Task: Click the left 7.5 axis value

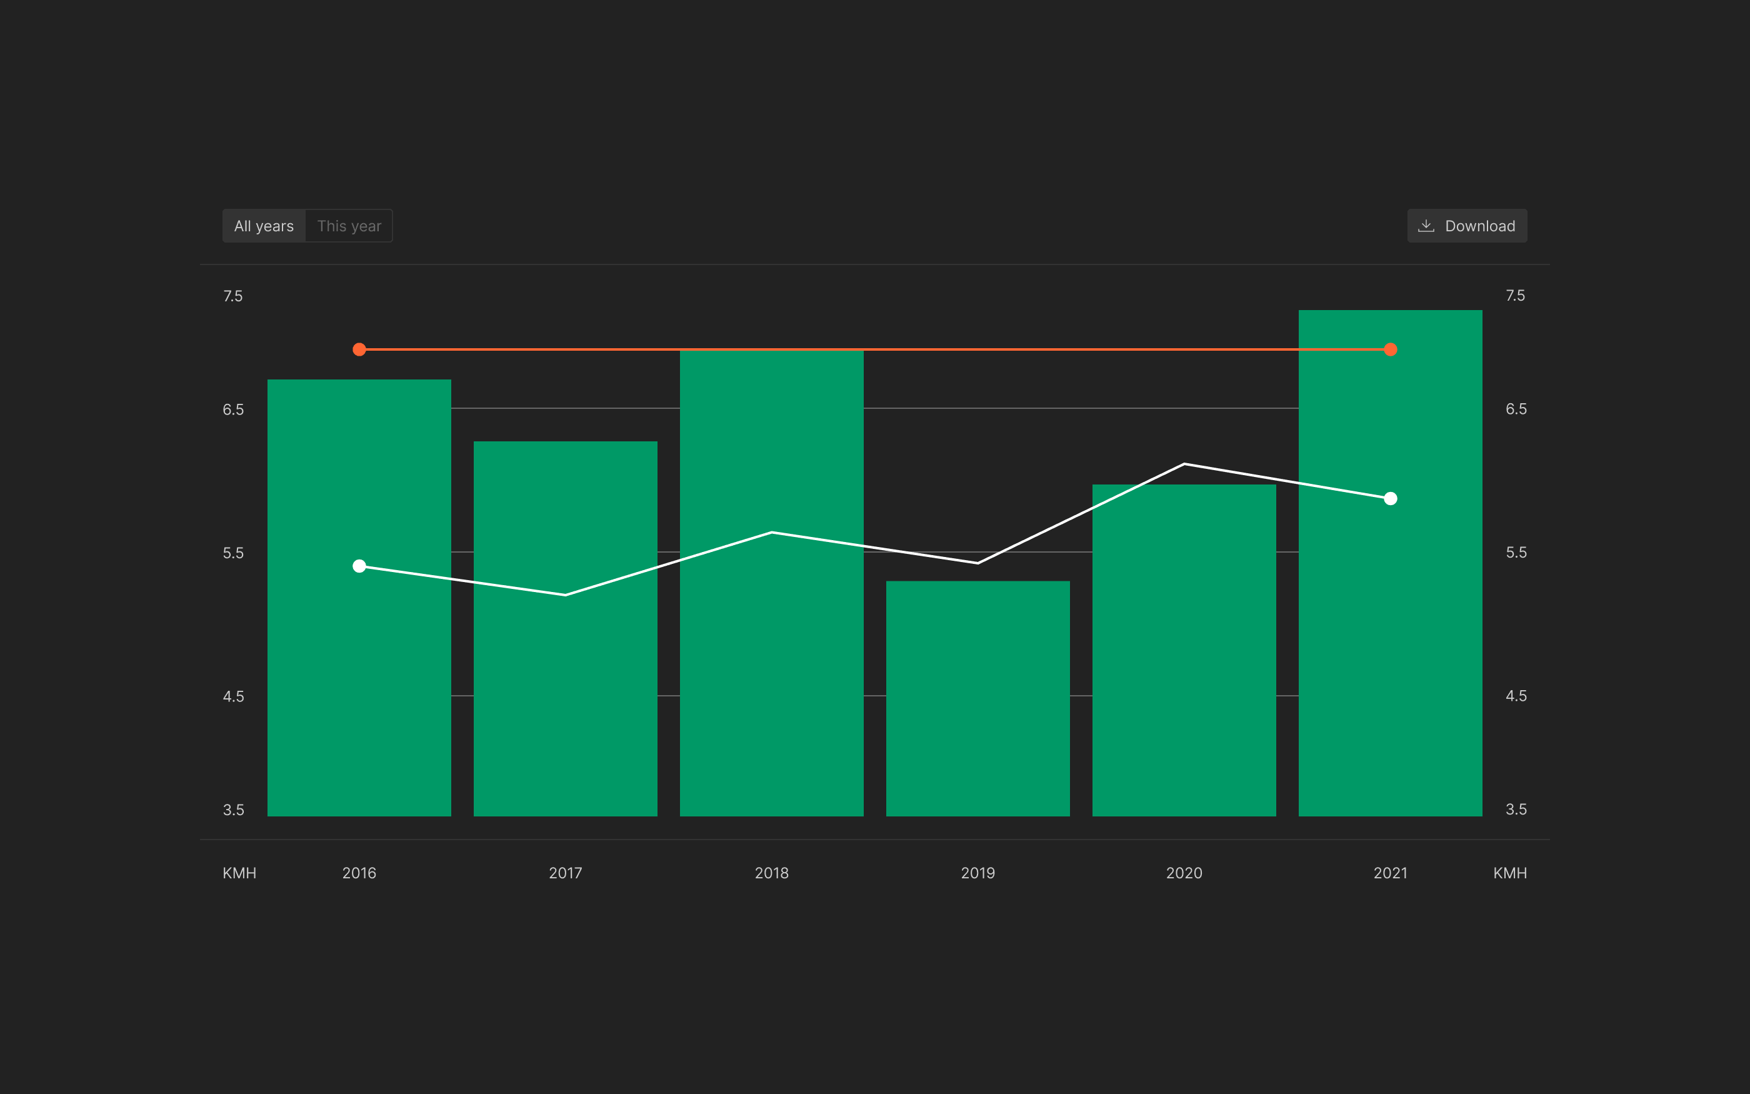Action: click(x=233, y=296)
